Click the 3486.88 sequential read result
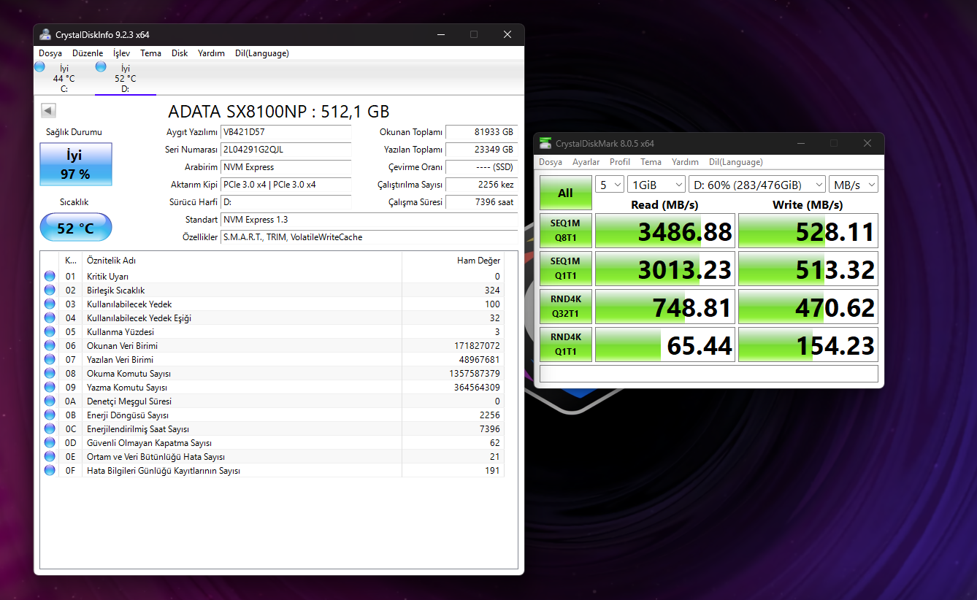 pyautogui.click(x=664, y=231)
